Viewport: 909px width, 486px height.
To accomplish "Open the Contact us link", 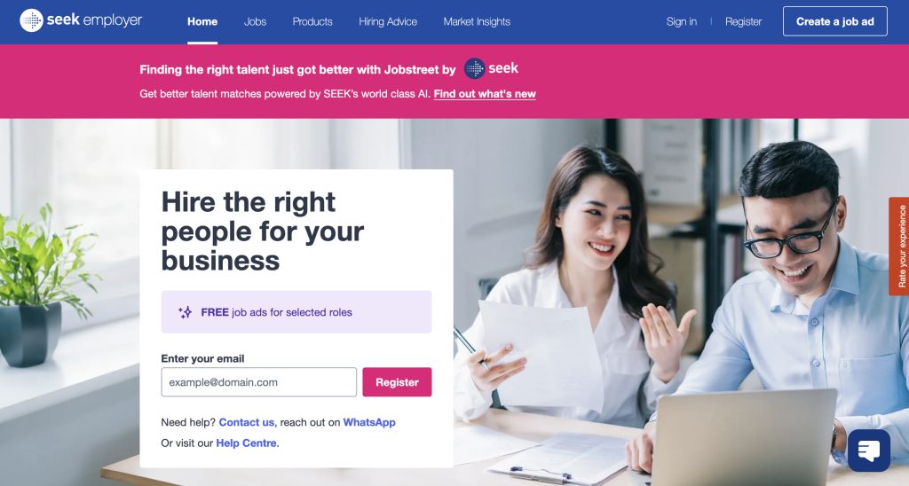I will coord(247,422).
